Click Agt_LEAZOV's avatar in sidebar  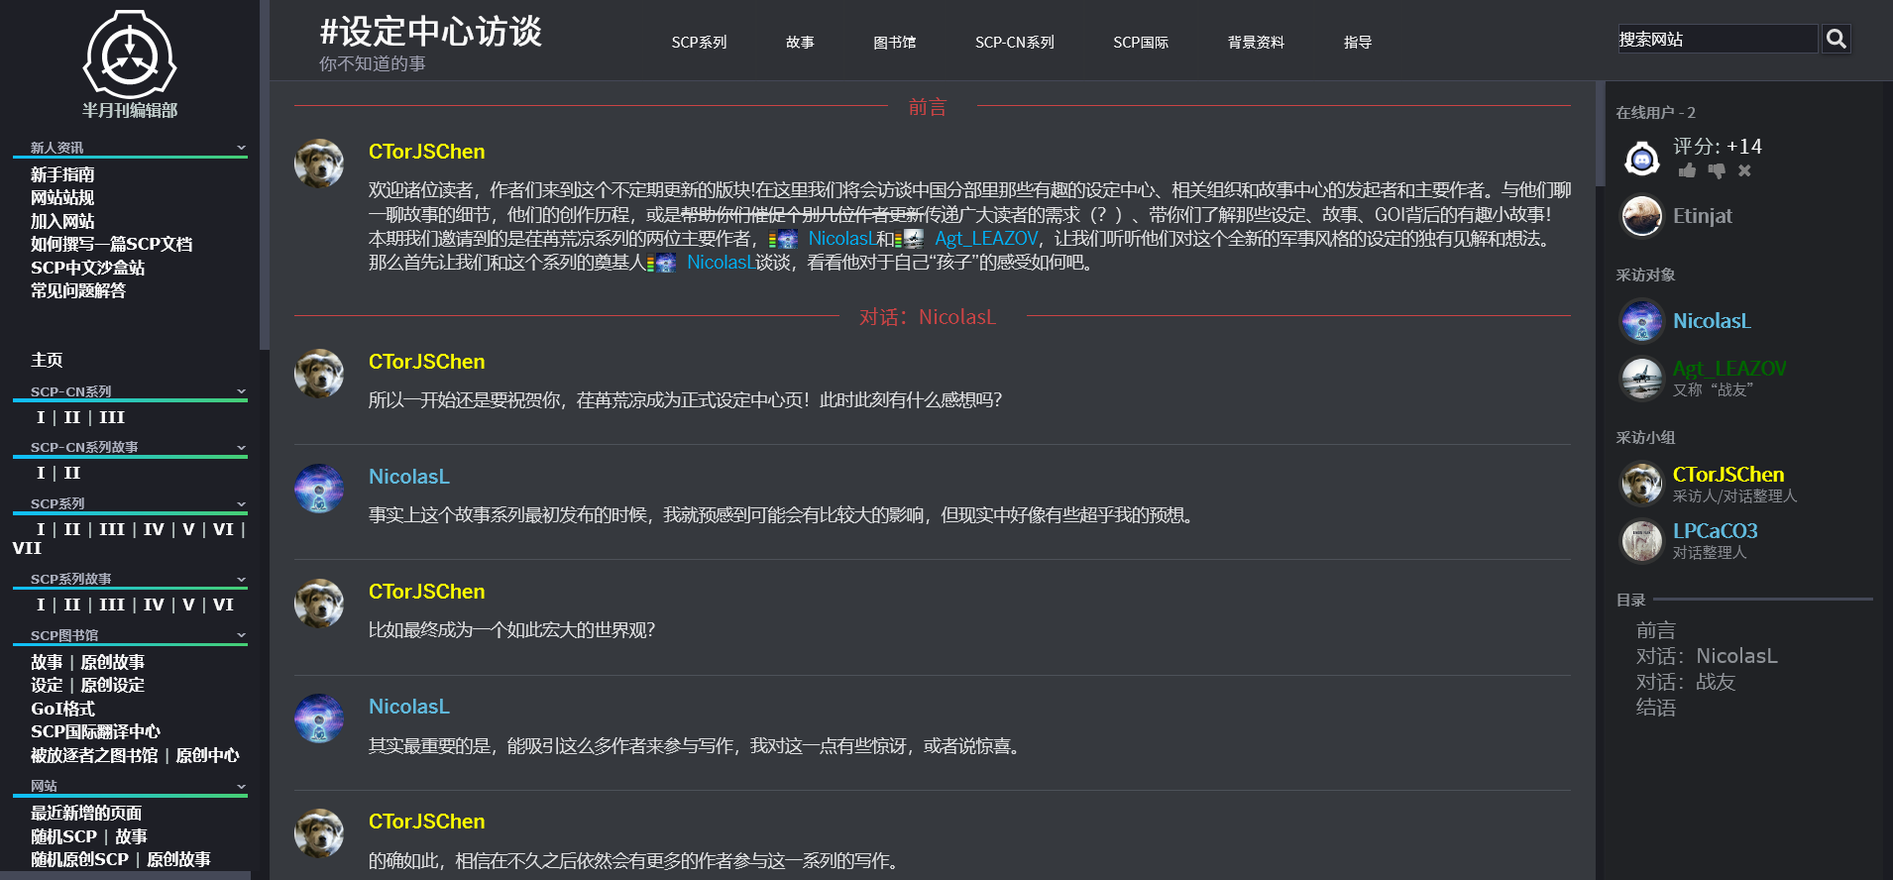(1642, 378)
